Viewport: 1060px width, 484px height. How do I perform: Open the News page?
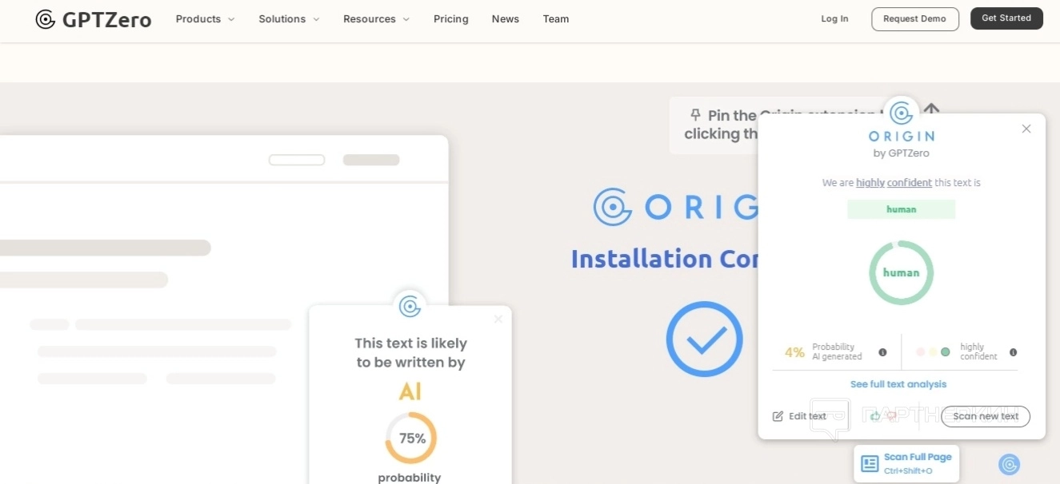click(x=506, y=19)
